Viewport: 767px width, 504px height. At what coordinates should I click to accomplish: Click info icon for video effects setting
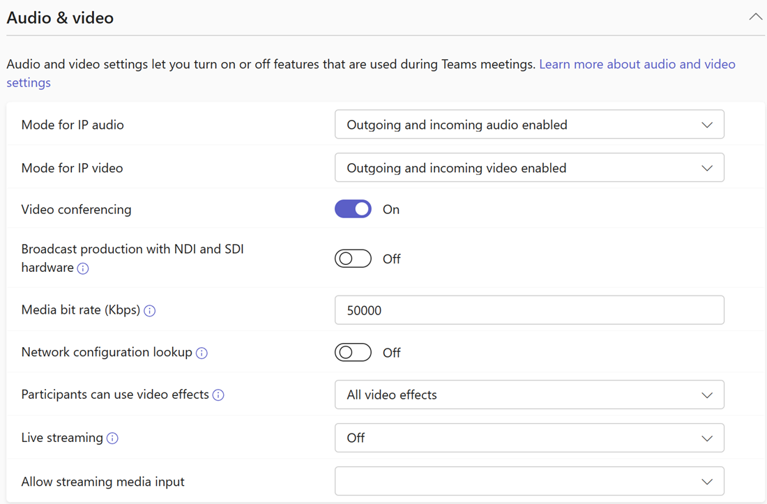click(218, 395)
